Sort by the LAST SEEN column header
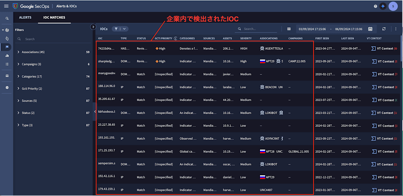403x196 pixels. coord(348,38)
